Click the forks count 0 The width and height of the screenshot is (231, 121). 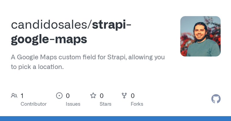133,96
